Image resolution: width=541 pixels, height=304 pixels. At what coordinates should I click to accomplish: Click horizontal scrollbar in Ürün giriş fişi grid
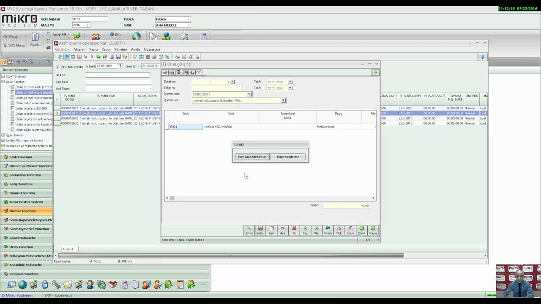click(270, 198)
